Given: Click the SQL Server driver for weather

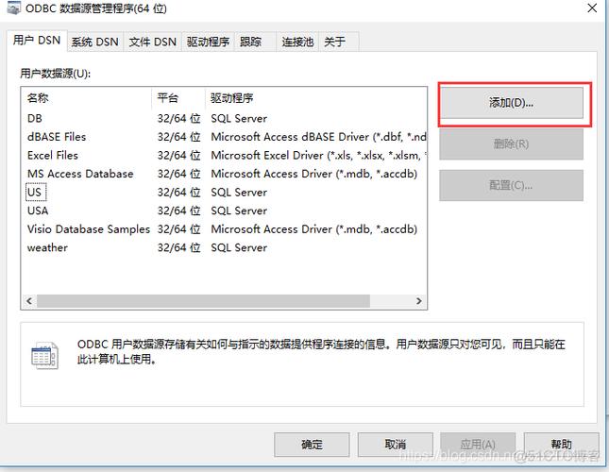Looking at the screenshot, I should point(239,247).
